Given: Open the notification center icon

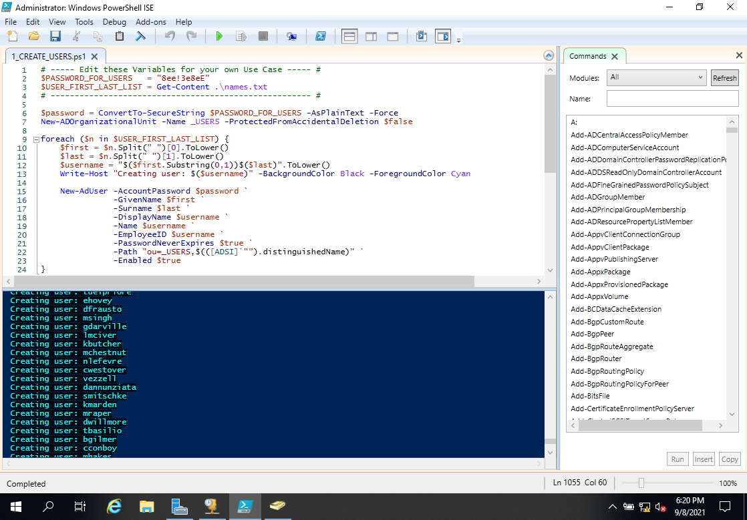Looking at the screenshot, I should (724, 507).
